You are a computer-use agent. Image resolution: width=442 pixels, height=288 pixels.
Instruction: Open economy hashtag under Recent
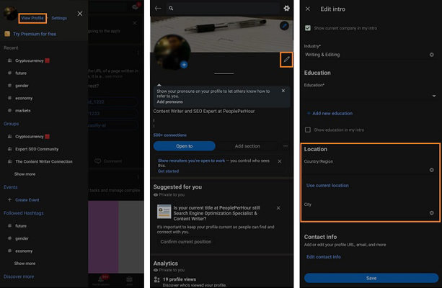point(24,98)
